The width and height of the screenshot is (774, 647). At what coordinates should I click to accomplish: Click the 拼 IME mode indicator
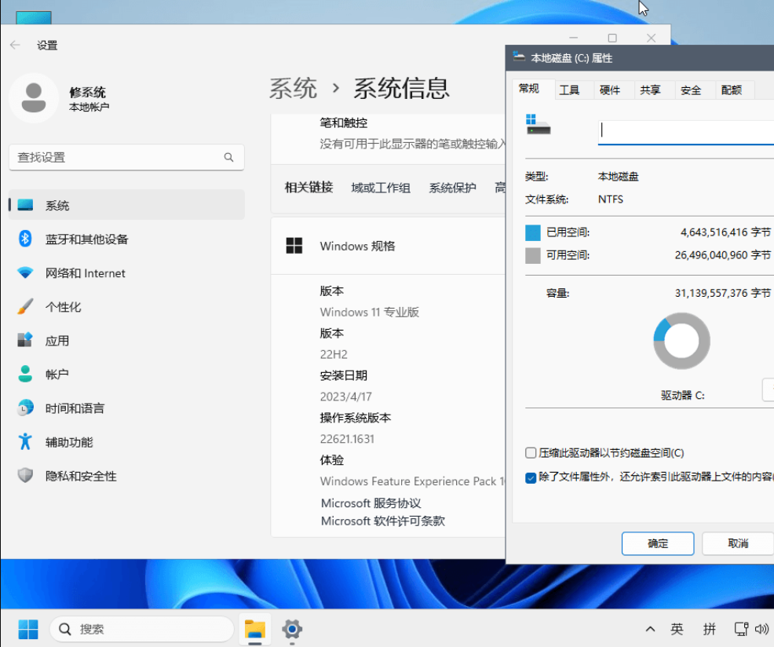click(710, 629)
